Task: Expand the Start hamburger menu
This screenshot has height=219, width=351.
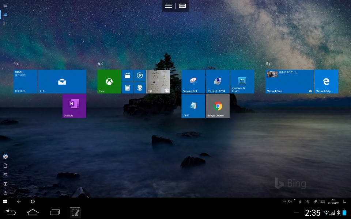Action: (5, 5)
